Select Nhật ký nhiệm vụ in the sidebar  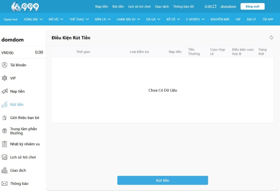[25, 144]
